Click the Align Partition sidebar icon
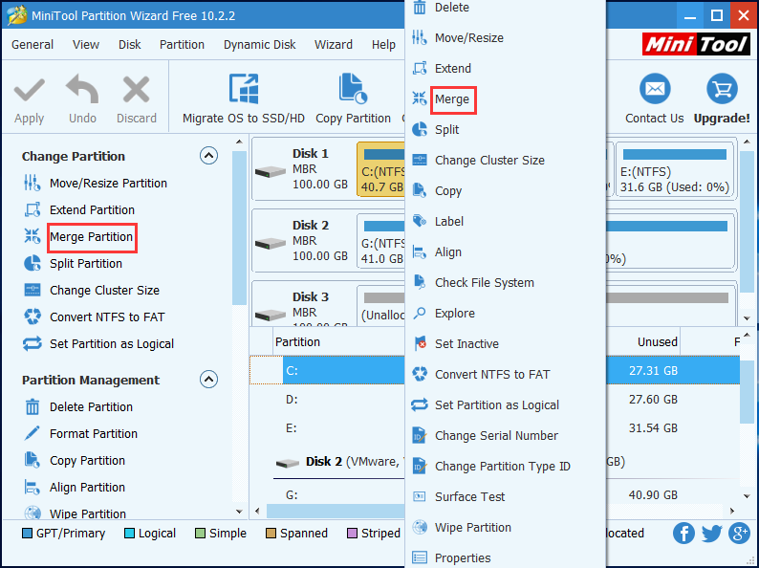The height and width of the screenshot is (568, 759). pyautogui.click(x=33, y=487)
